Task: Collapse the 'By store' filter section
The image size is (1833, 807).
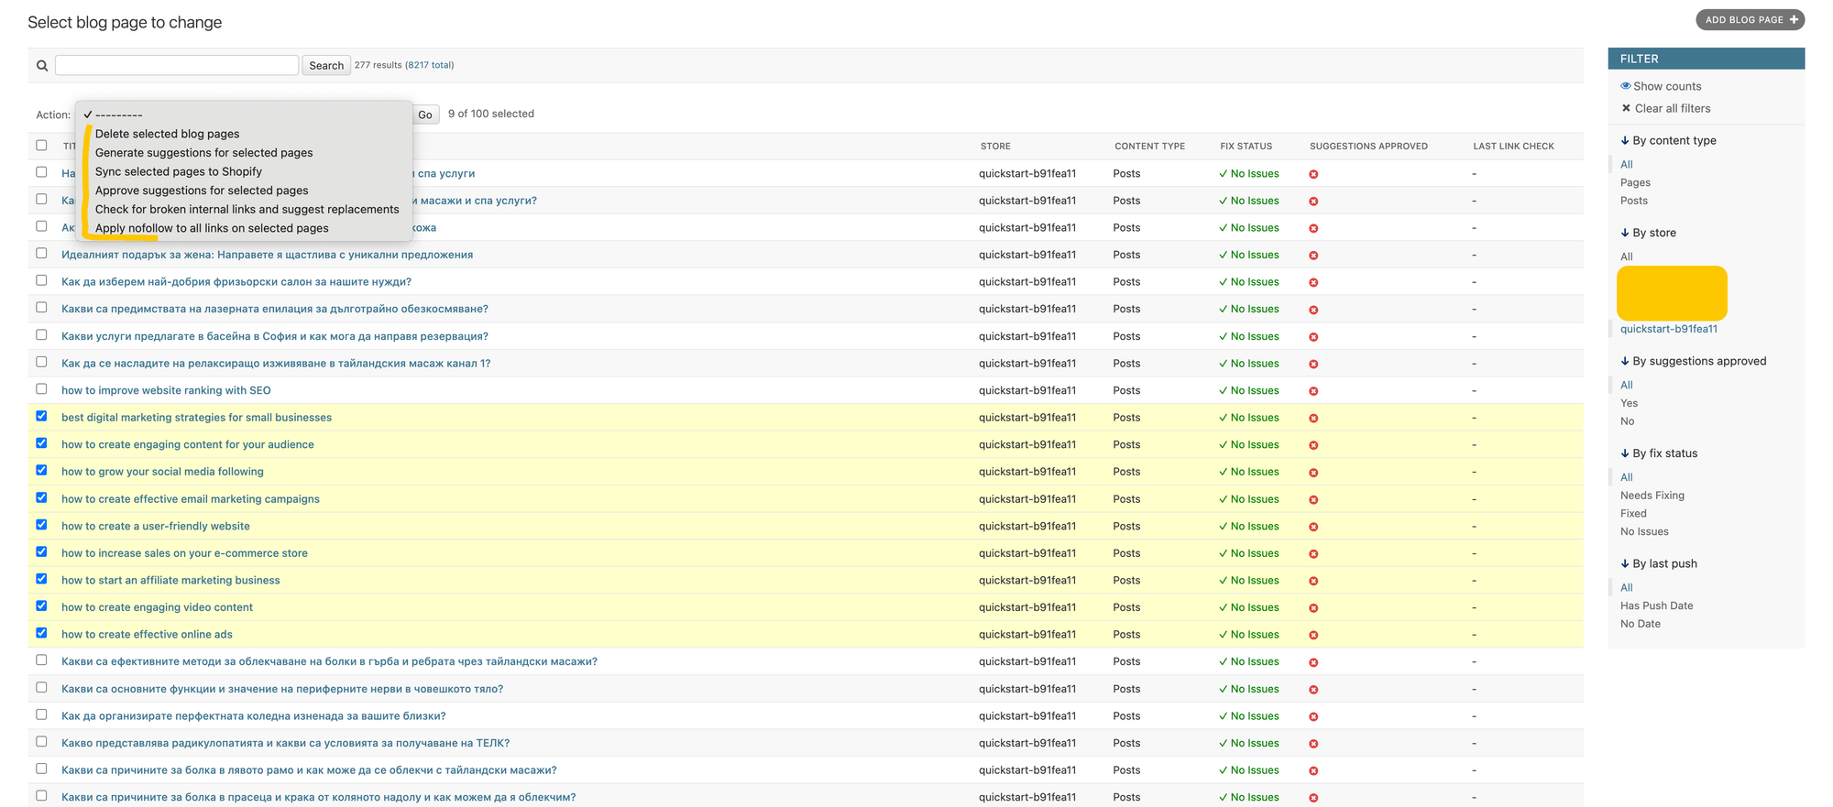Action: coord(1648,233)
